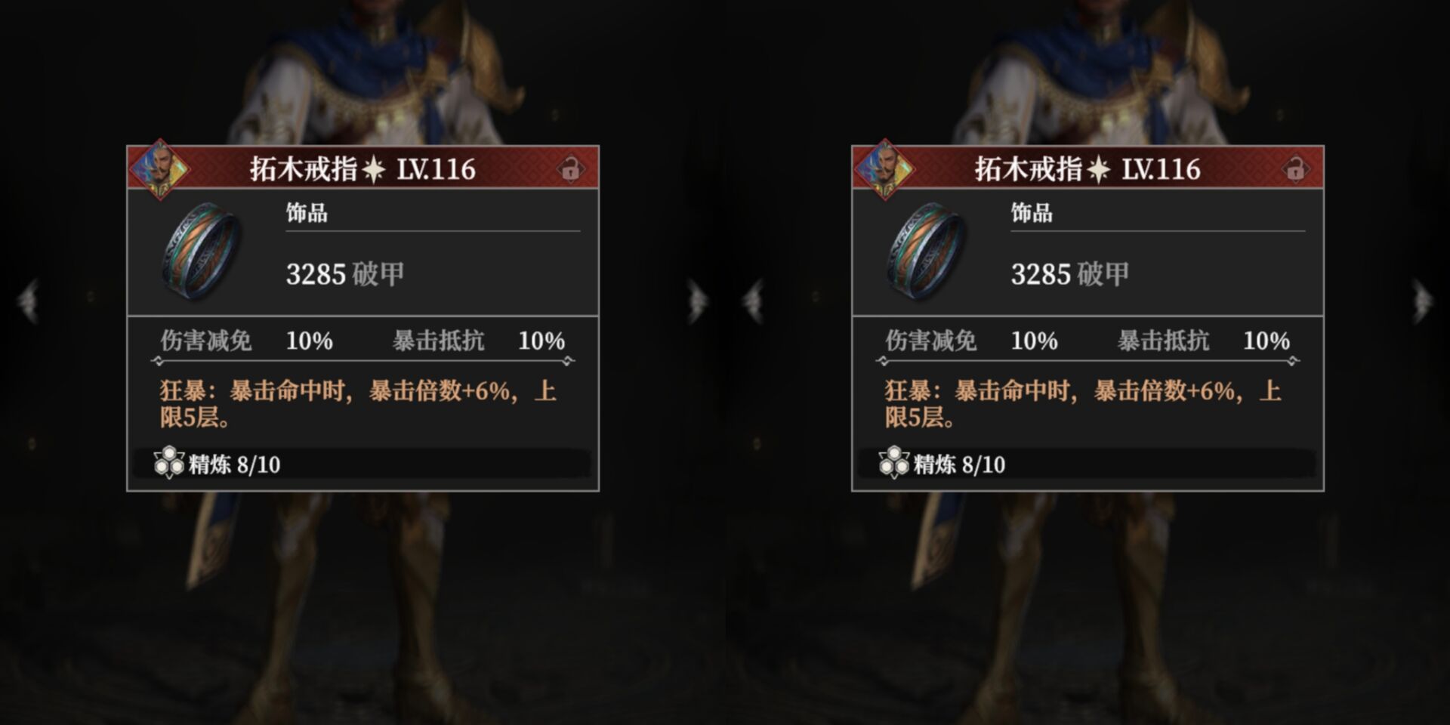Screen dimensions: 1450x725
Task: Click 饰品 category label in left card
Action: 307,213
